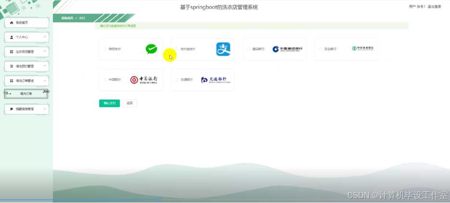Expand the 个人中心 chevron
450x203 pixels.
point(45,37)
